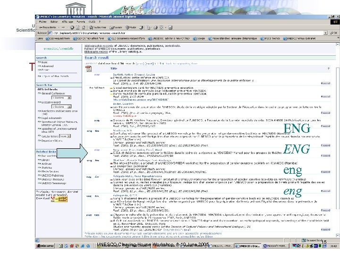340x255 pixels.
Task: Click the Stop icon in browser toolbar
Action: 72,27
